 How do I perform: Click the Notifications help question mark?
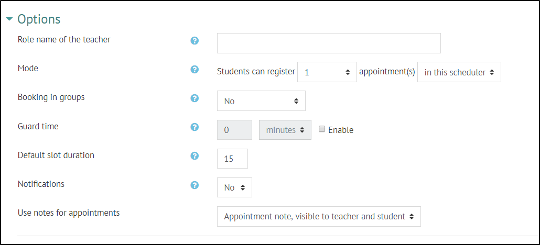[x=195, y=185]
